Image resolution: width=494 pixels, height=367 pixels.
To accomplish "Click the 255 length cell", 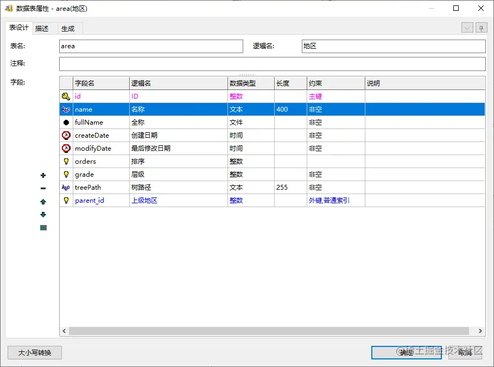I will click(x=291, y=188).
